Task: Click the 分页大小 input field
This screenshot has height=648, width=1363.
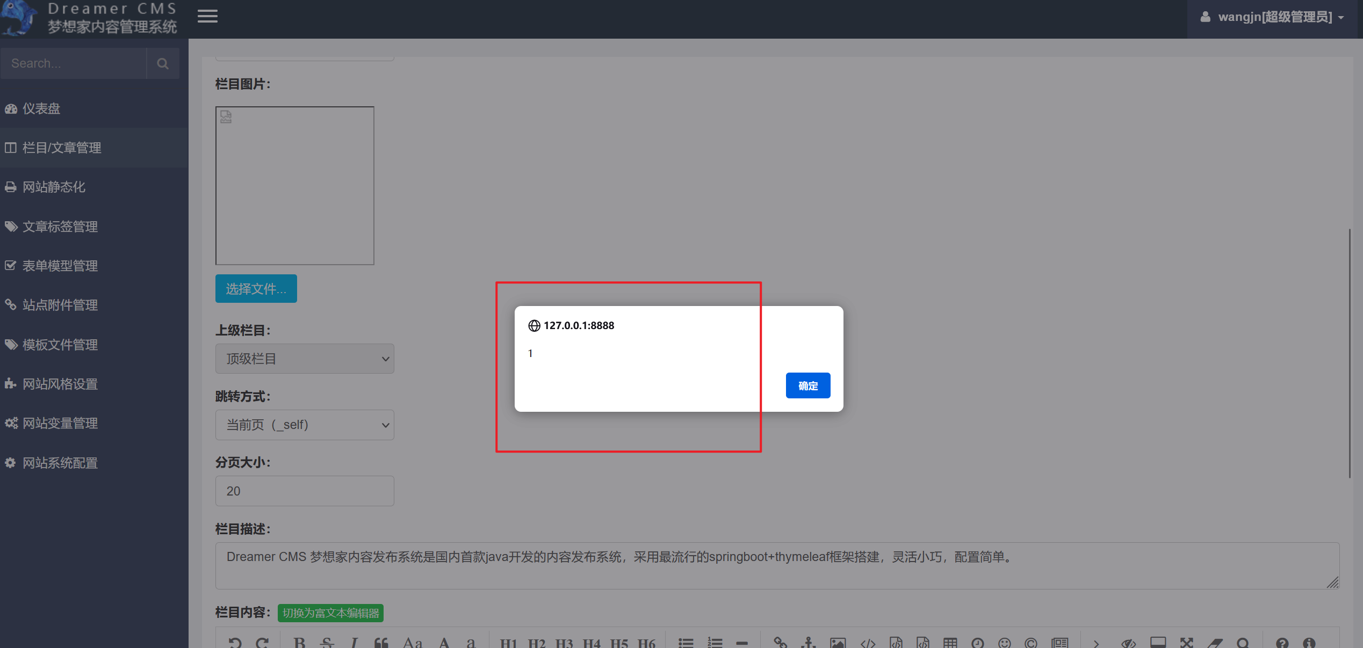Action: 305,491
